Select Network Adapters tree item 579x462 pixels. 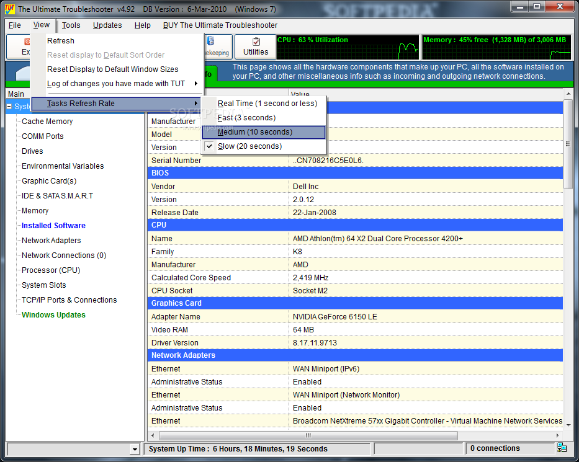[52, 240]
